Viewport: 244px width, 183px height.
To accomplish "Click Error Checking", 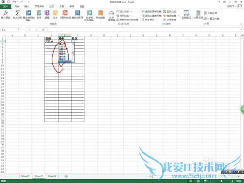I will (169, 16).
